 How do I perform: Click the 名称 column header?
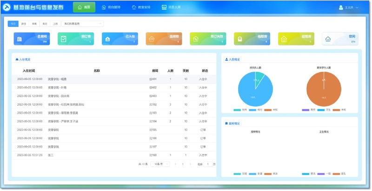click(x=97, y=71)
